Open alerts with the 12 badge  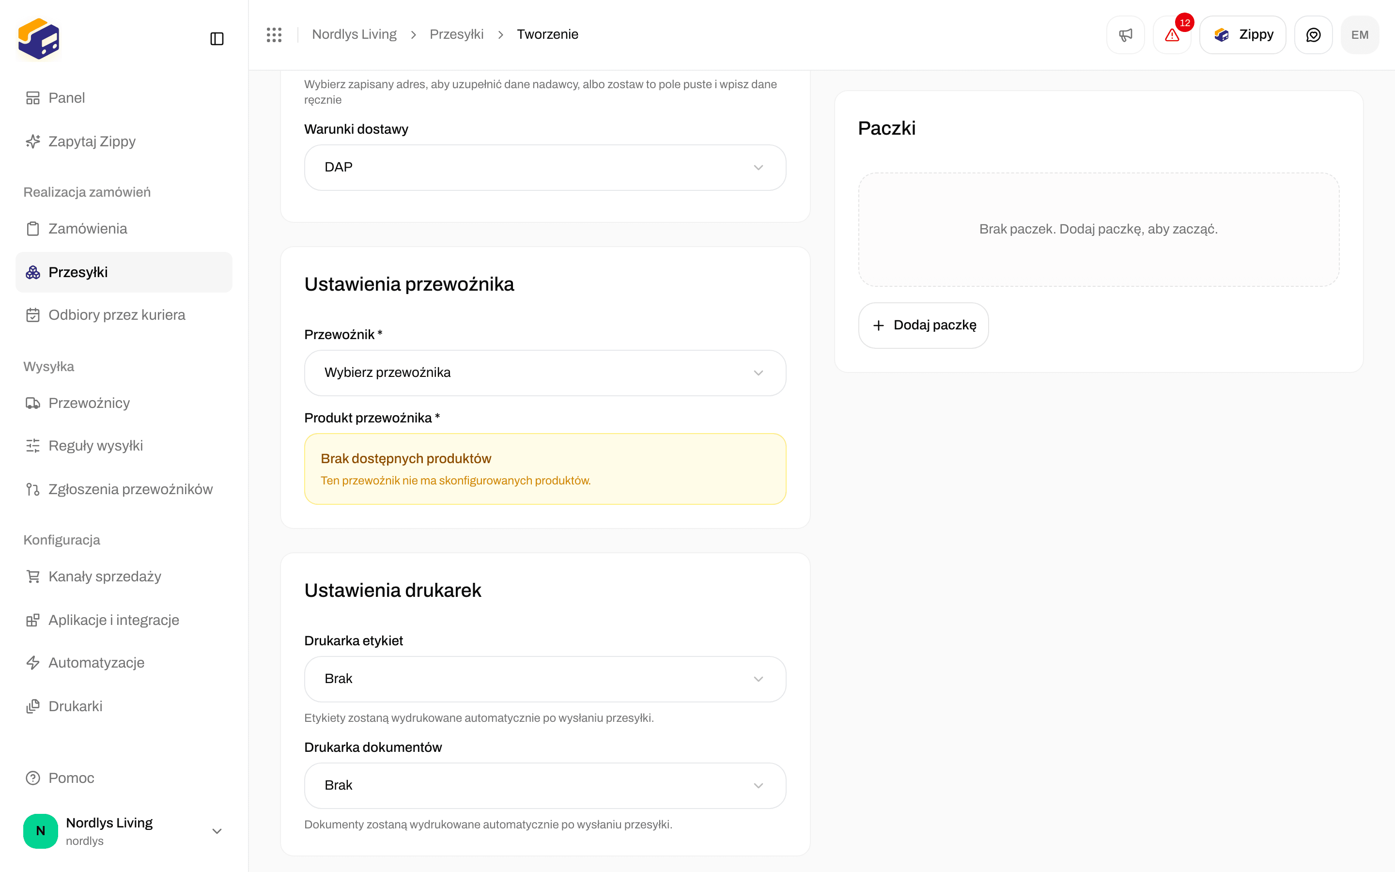point(1172,34)
